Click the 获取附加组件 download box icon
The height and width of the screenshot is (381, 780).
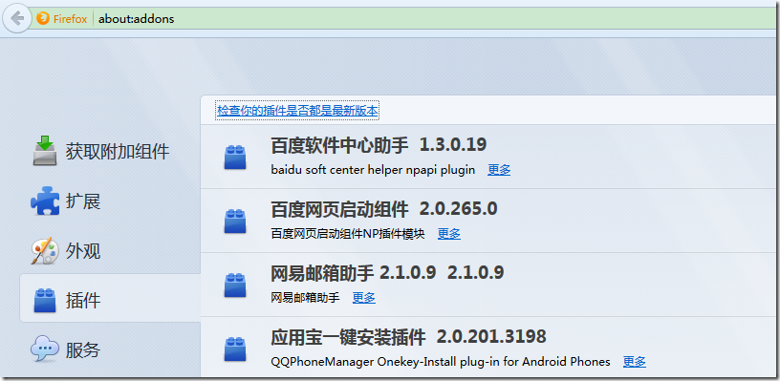[x=45, y=151]
